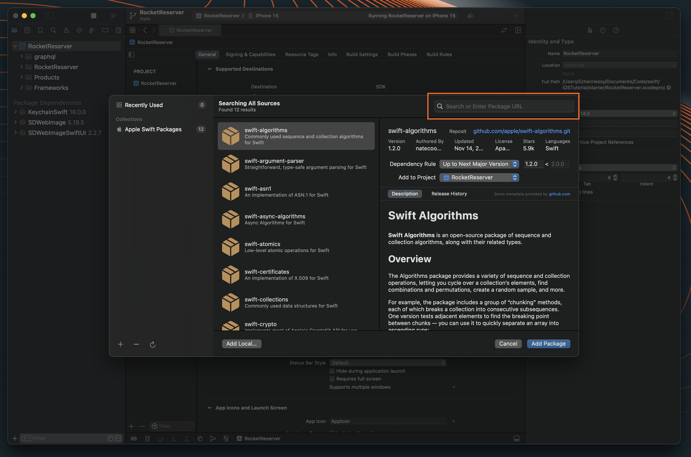Open the Add to Project dropdown
Image resolution: width=691 pixels, height=457 pixels.
(x=479, y=177)
